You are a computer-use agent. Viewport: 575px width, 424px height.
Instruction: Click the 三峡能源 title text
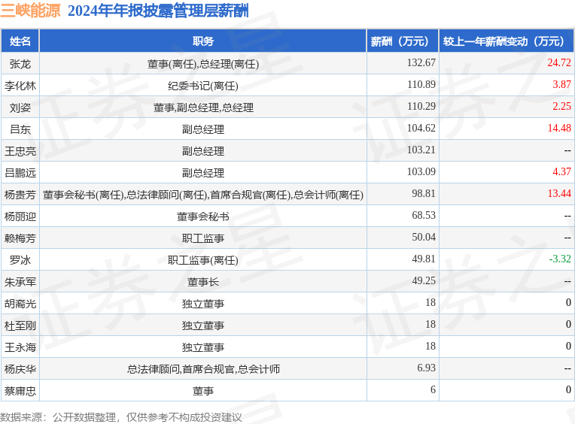click(x=30, y=11)
